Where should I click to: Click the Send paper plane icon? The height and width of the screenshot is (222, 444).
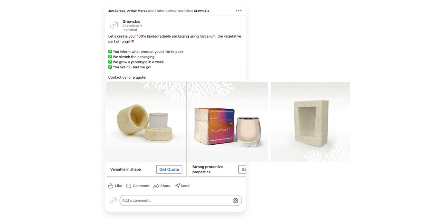[177, 186]
